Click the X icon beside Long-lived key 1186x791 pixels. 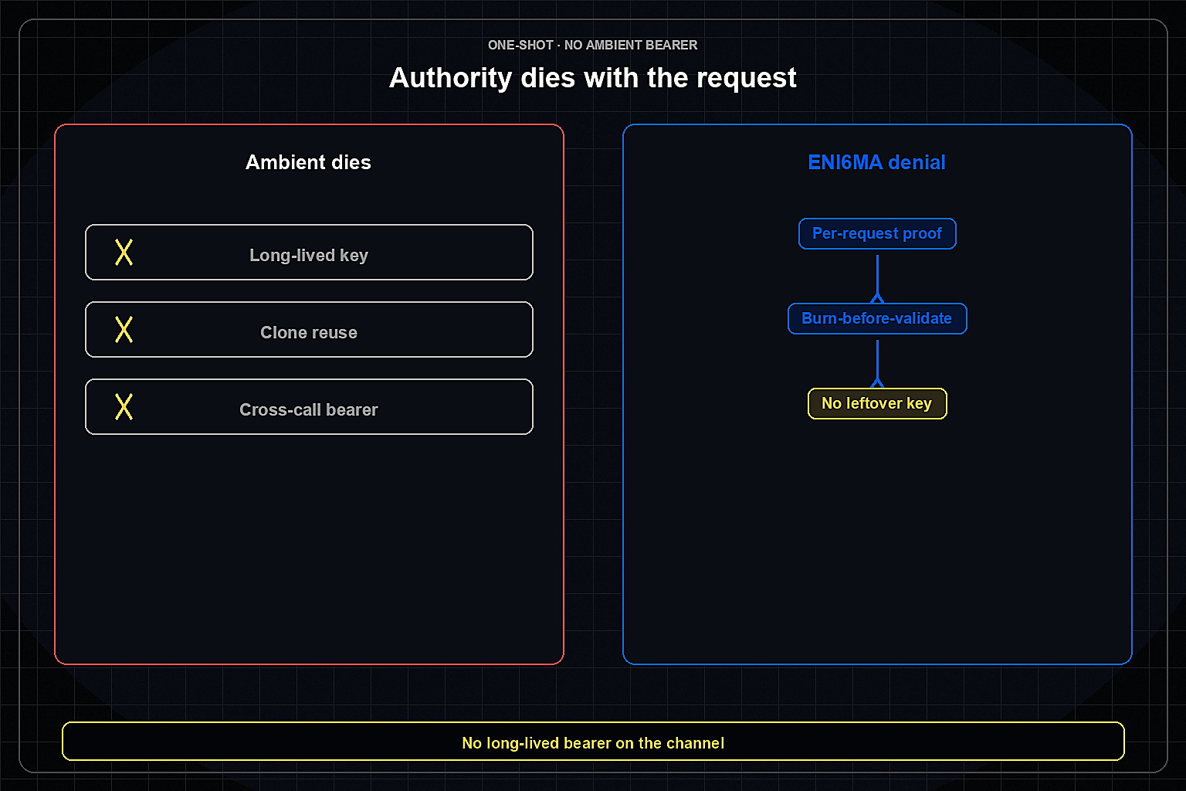(x=124, y=253)
